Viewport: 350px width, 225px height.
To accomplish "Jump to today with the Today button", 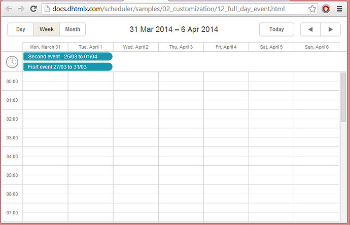I will point(276,29).
